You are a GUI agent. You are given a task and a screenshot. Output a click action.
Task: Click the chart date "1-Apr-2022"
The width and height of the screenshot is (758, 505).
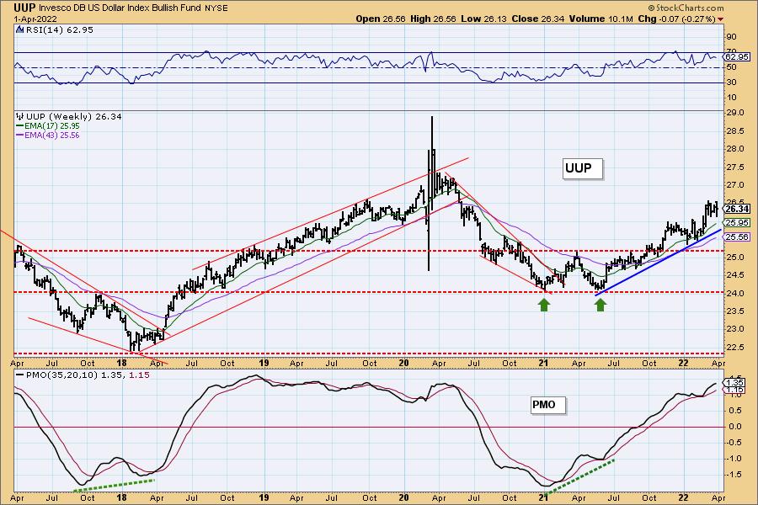coord(35,19)
